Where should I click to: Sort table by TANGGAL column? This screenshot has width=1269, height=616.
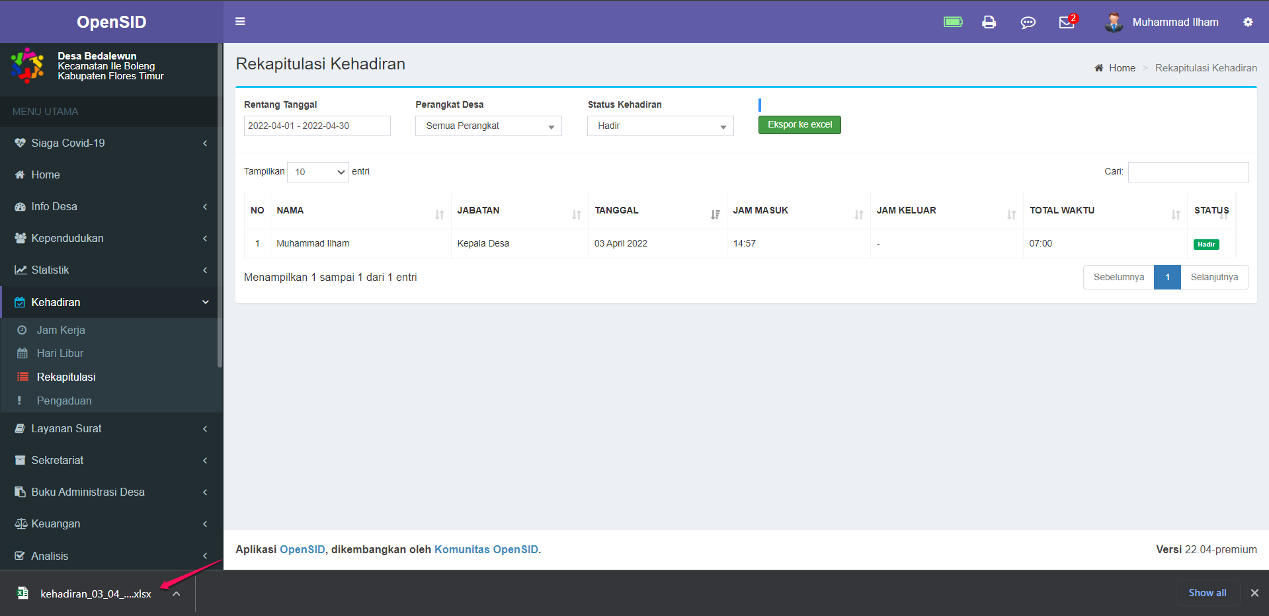[x=657, y=211]
